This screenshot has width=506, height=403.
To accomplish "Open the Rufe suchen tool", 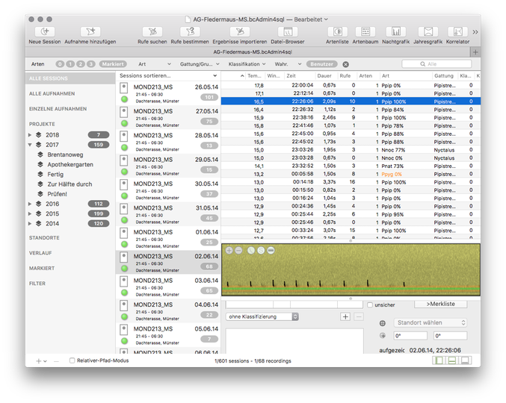I will pyautogui.click(x=152, y=32).
